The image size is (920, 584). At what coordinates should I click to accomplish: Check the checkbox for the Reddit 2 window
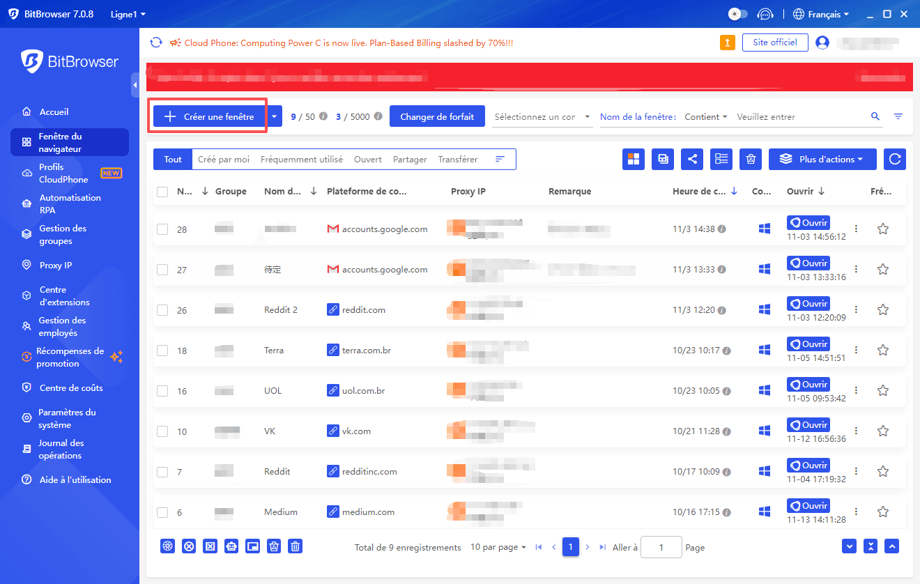161,309
